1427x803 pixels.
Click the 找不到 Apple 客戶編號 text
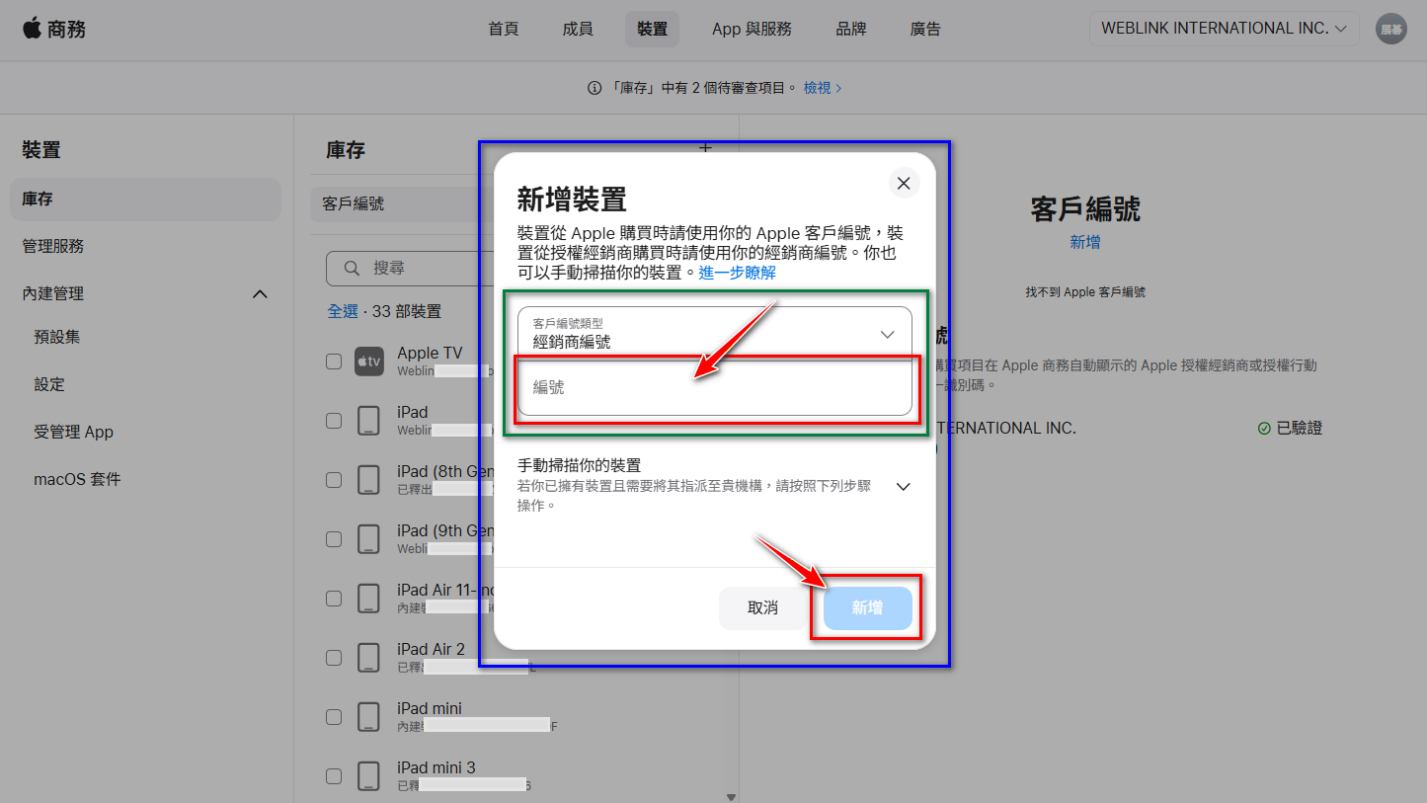click(x=1085, y=292)
